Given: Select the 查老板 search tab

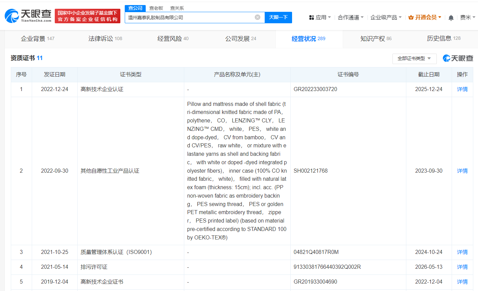Looking at the screenshot, I should [x=156, y=8].
